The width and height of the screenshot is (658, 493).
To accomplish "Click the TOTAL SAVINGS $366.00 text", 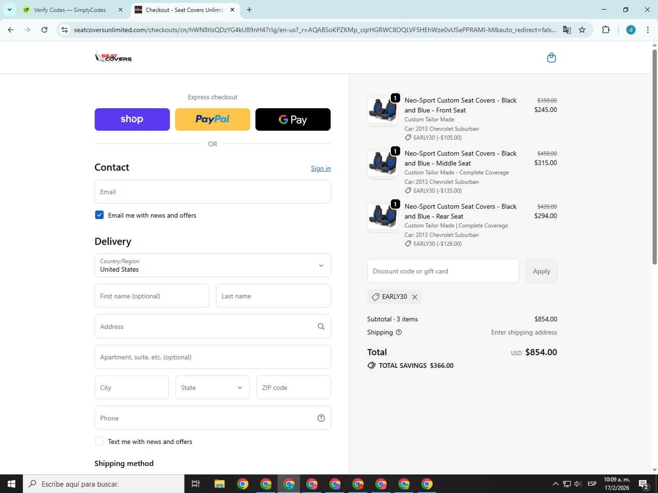I will 416,365.
